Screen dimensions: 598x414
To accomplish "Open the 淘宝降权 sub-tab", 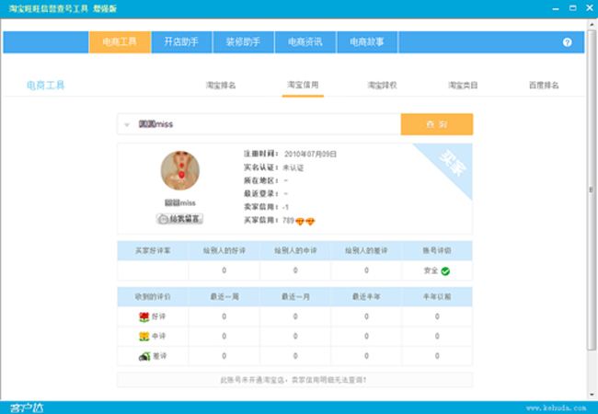I will [x=382, y=85].
